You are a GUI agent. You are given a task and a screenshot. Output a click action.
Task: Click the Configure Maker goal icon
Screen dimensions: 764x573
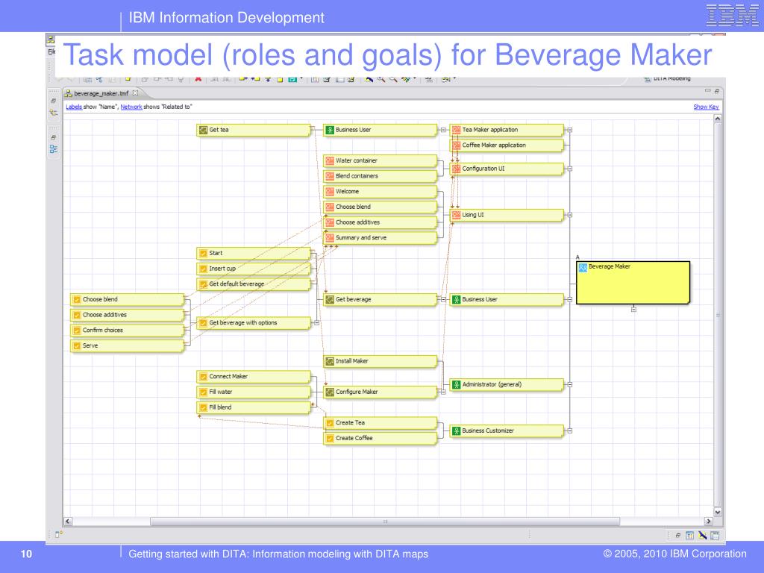330,392
